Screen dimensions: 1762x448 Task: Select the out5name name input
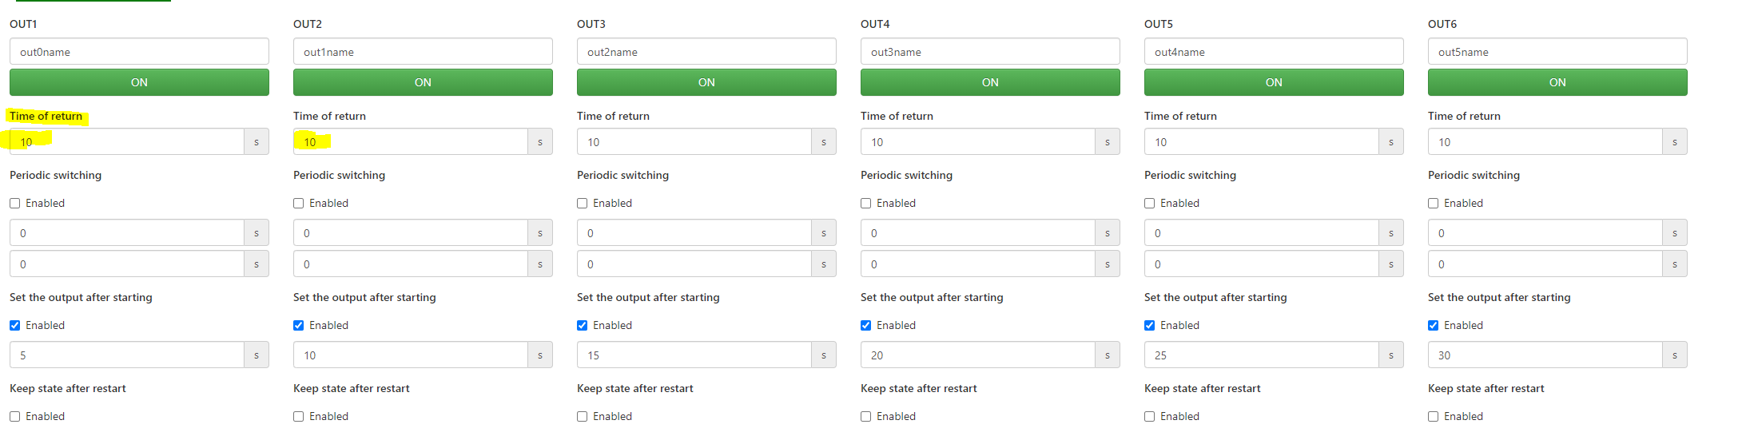(1557, 52)
